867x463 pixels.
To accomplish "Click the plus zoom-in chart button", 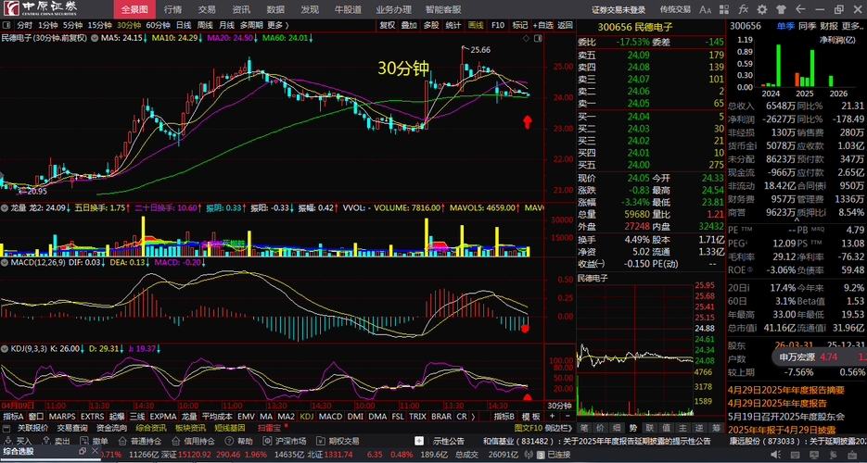I will tap(552, 416).
